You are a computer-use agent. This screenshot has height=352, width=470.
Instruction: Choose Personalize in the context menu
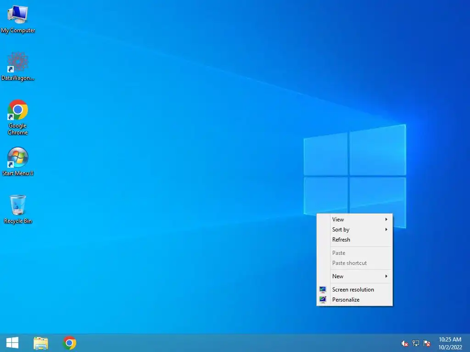point(355,300)
